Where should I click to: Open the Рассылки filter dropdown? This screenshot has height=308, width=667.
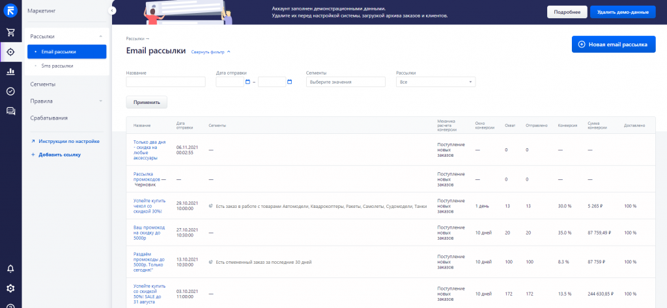coord(436,82)
